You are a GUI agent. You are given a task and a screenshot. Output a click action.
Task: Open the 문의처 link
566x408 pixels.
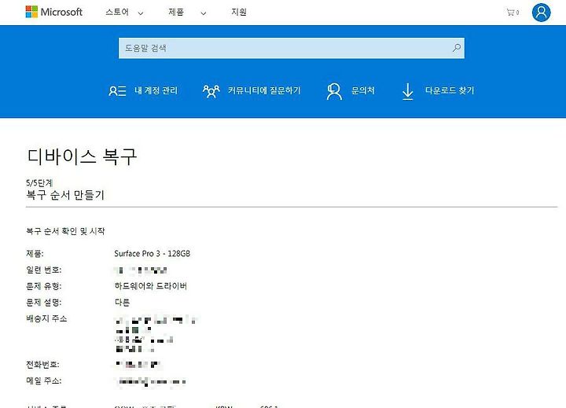click(363, 90)
